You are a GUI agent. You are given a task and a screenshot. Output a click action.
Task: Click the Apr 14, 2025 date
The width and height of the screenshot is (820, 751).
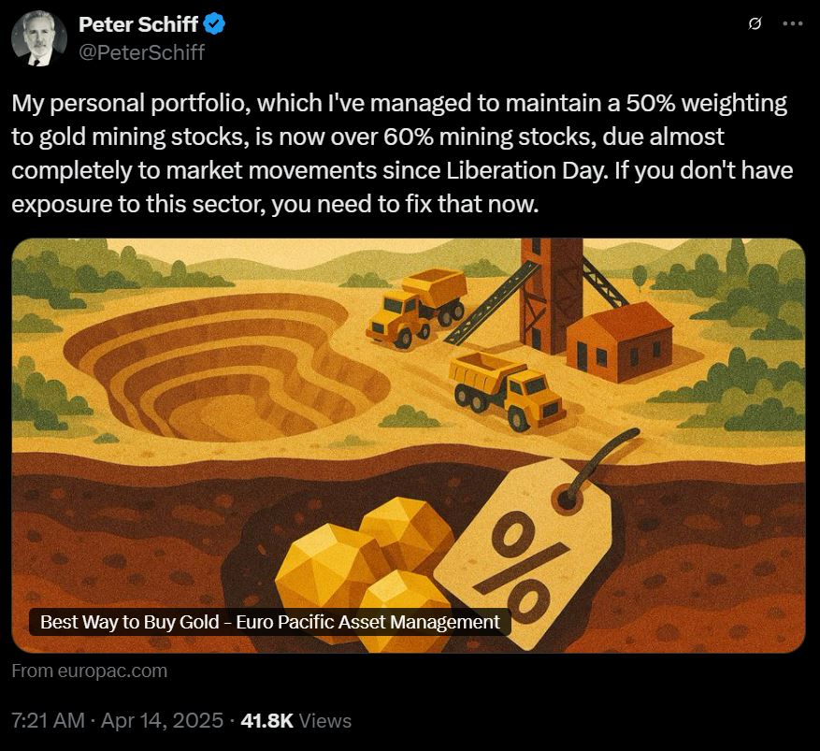[162, 720]
